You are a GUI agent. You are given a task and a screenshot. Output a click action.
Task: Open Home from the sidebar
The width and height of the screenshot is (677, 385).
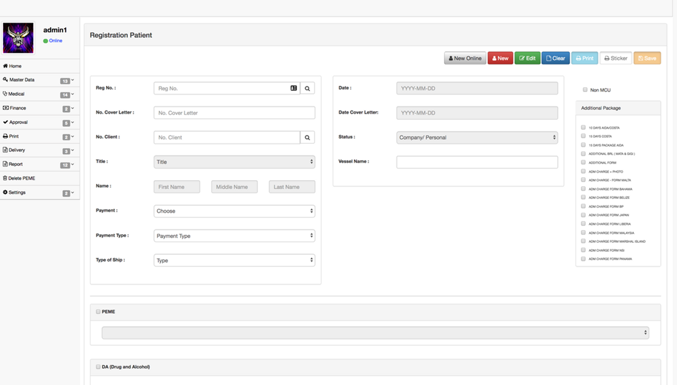point(15,66)
